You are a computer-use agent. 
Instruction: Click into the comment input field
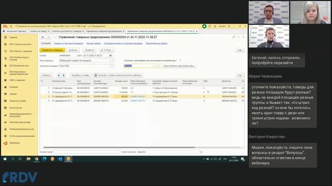click(x=86, y=152)
